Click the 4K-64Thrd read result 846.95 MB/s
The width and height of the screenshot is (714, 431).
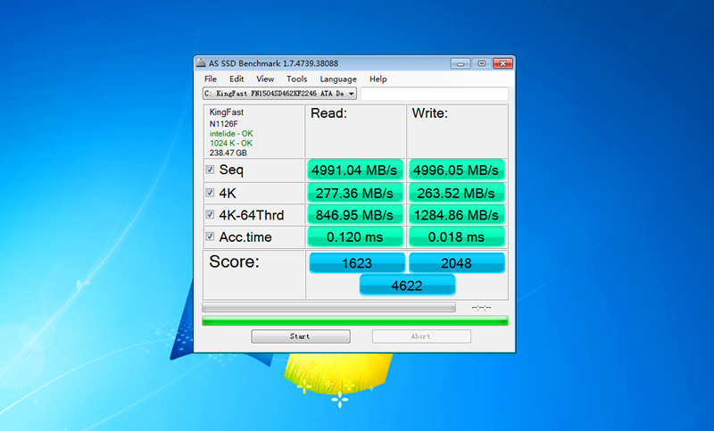[354, 215]
